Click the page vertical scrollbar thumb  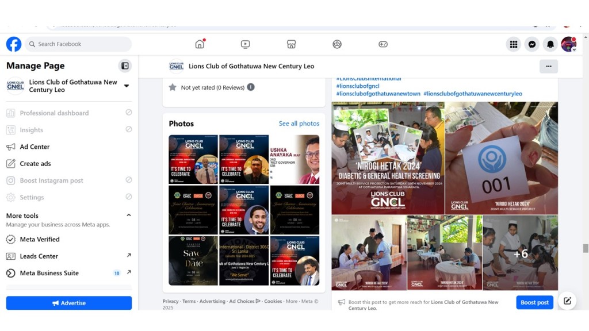pyautogui.click(x=585, y=248)
